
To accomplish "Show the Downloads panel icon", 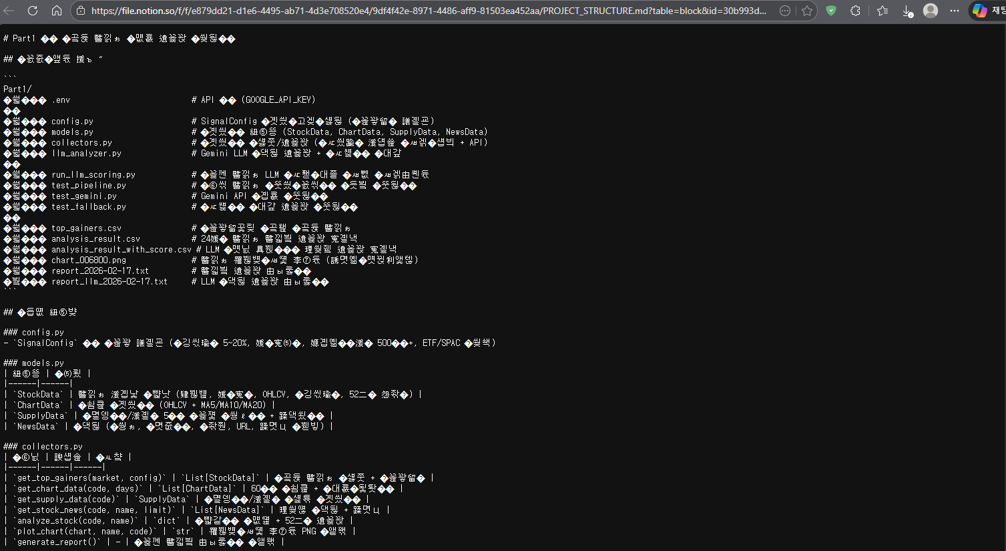I will (x=907, y=11).
